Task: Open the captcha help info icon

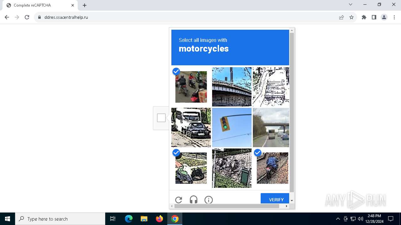Action: [209, 200]
